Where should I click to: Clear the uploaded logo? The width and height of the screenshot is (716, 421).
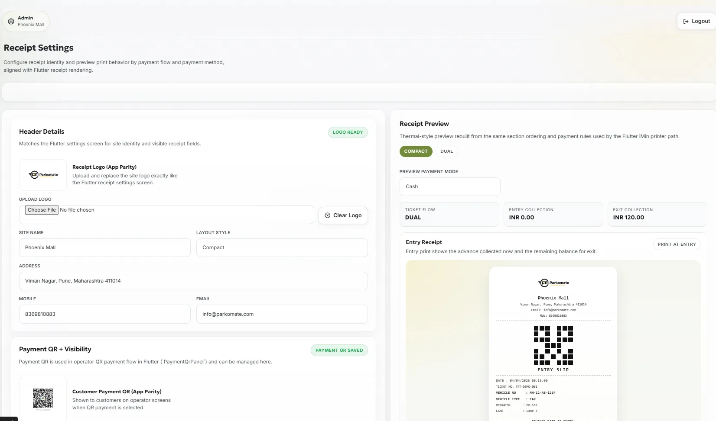pyautogui.click(x=343, y=215)
